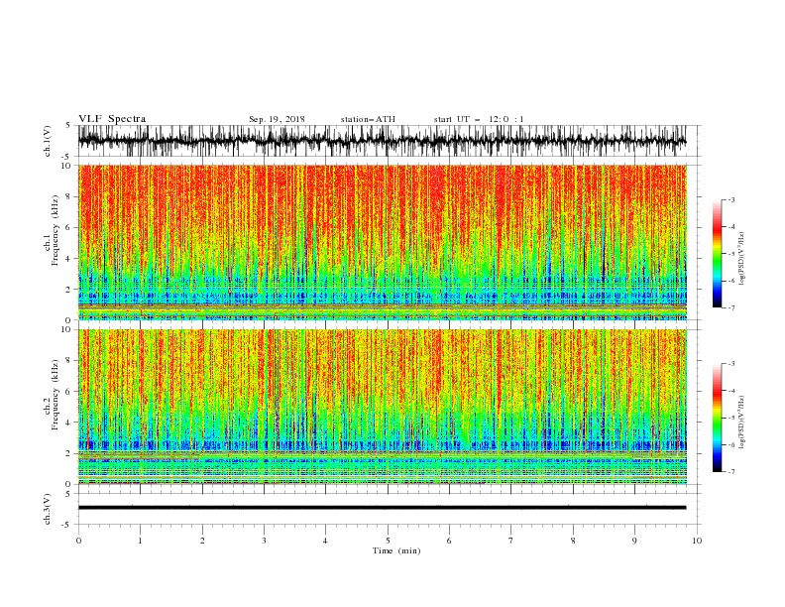Image resolution: width=785 pixels, height=607 pixels.
Task: Click the "6" tick on the time axis
Action: [449, 541]
